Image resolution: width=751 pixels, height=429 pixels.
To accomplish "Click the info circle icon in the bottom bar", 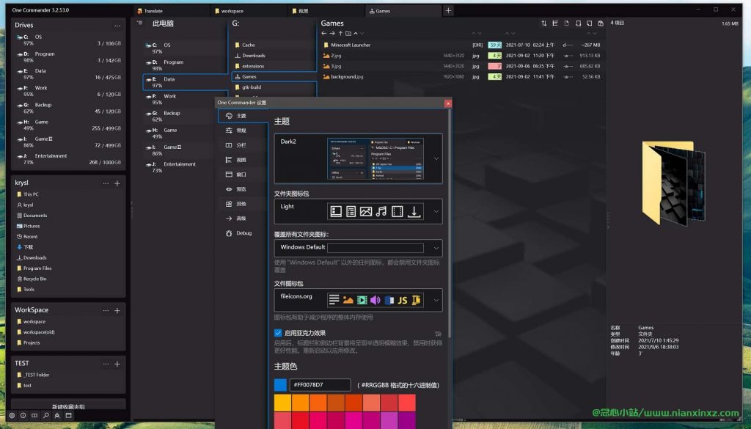I will [x=23, y=416].
